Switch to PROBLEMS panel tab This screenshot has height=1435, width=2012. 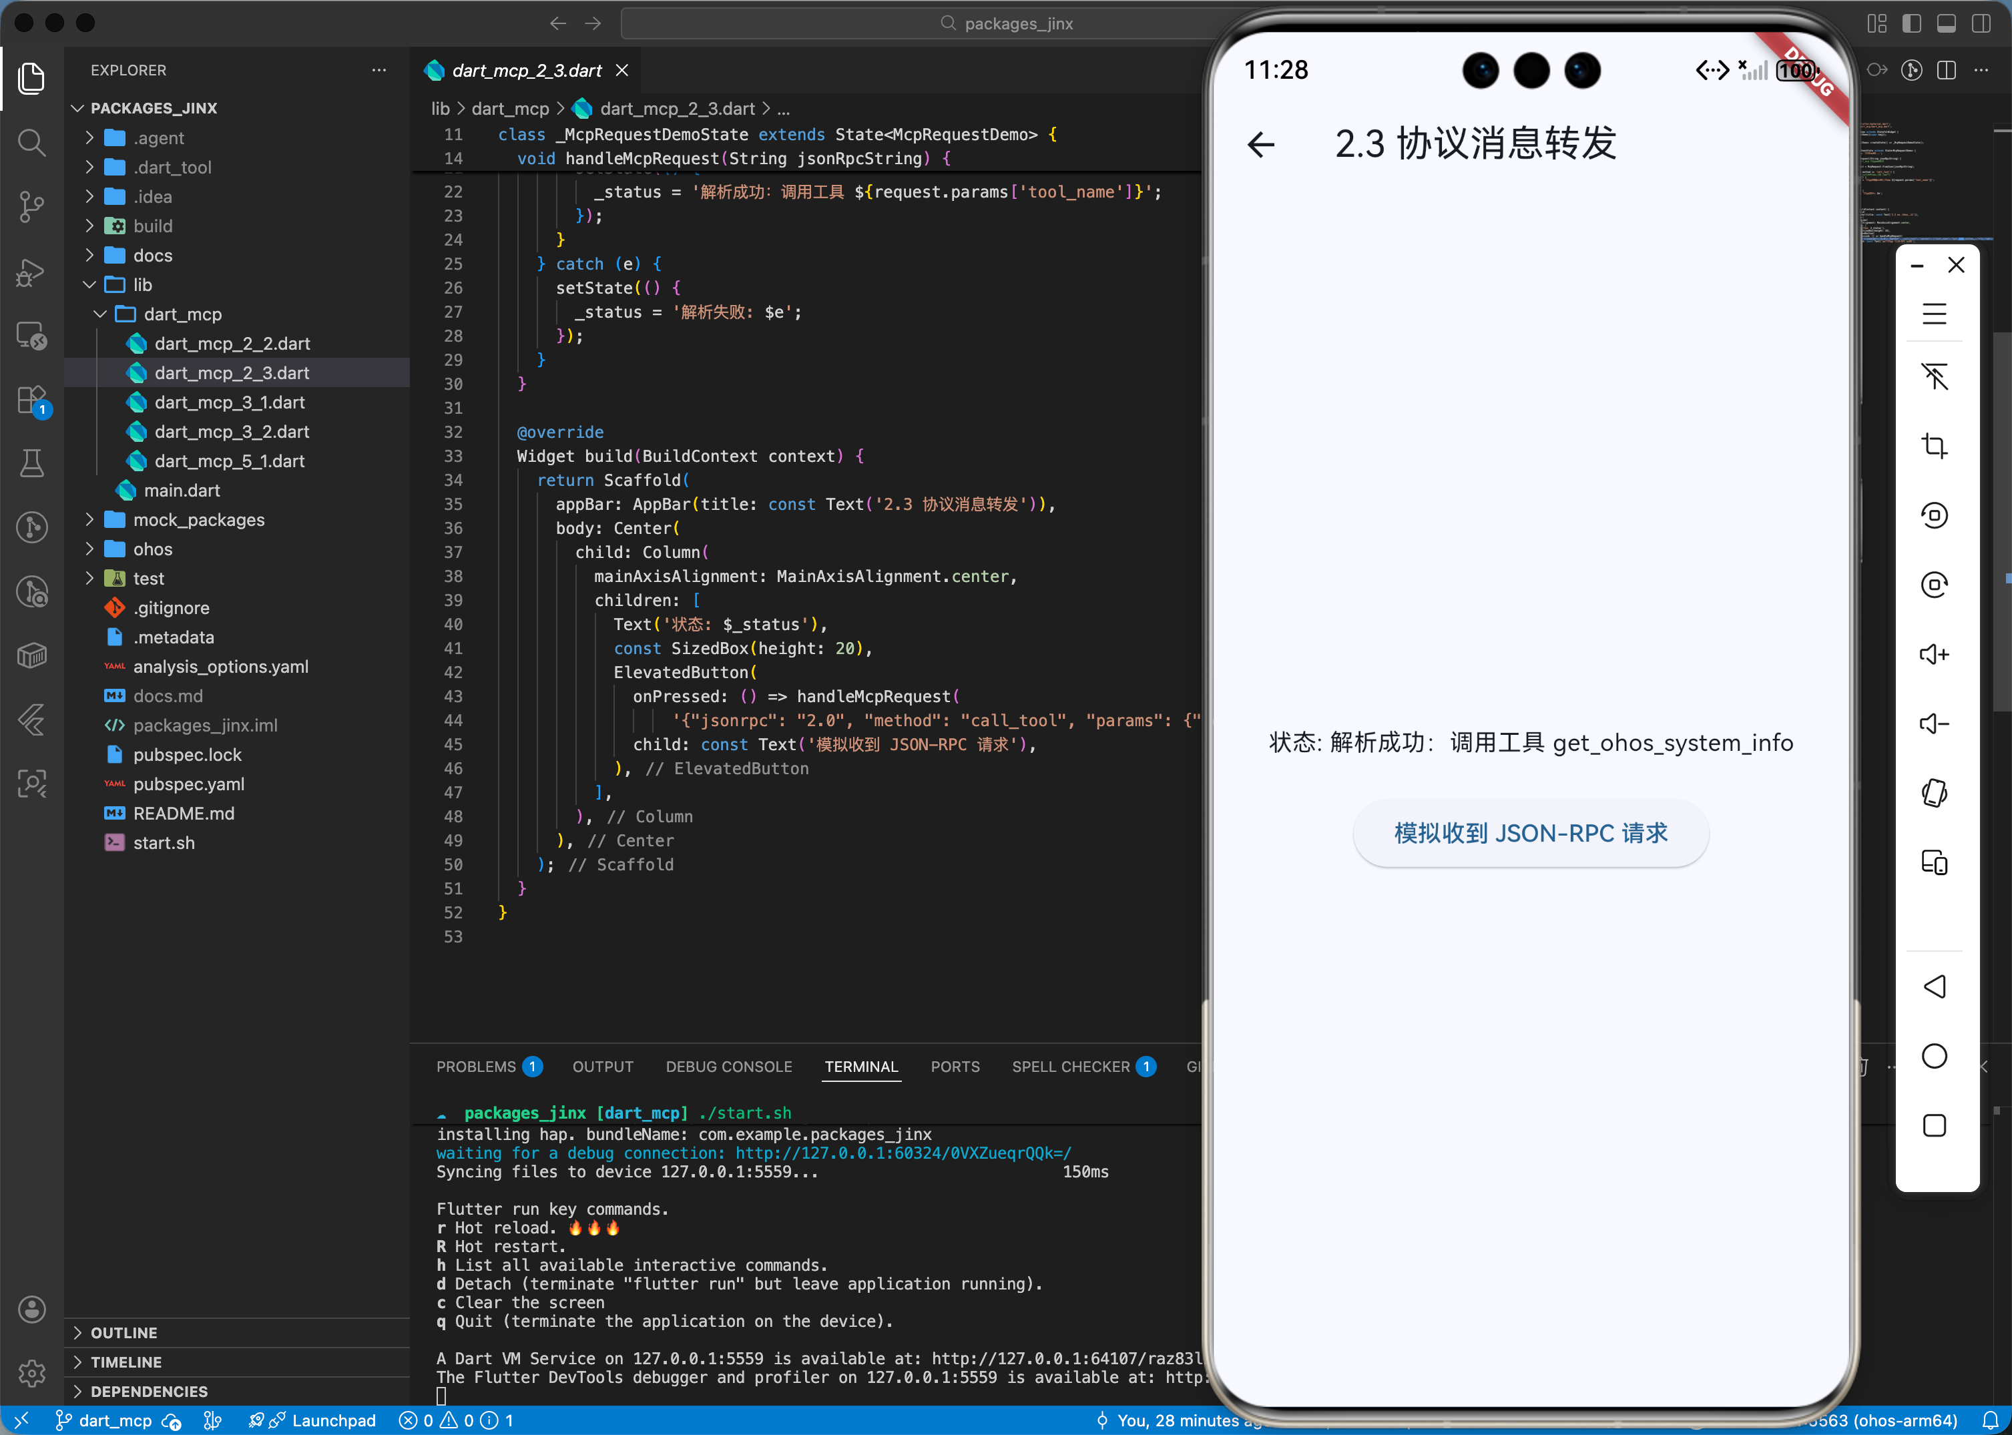tap(475, 1067)
